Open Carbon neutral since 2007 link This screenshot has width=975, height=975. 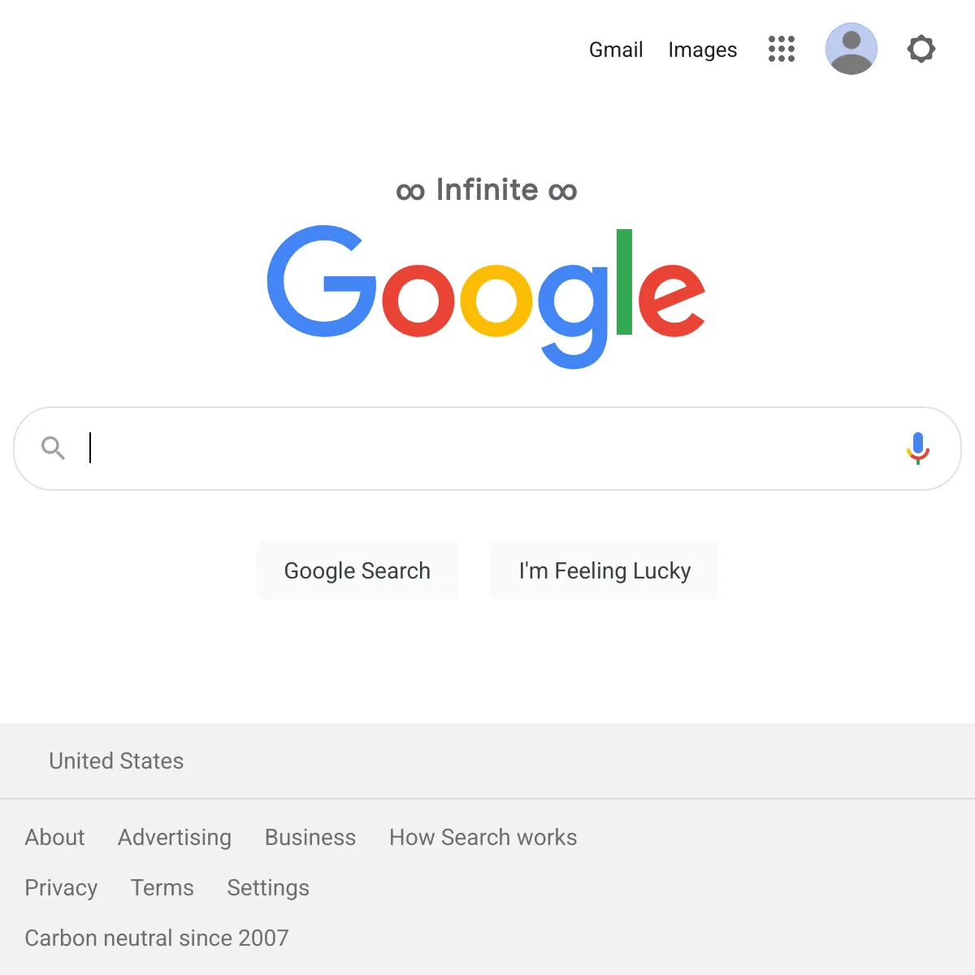coord(157,938)
